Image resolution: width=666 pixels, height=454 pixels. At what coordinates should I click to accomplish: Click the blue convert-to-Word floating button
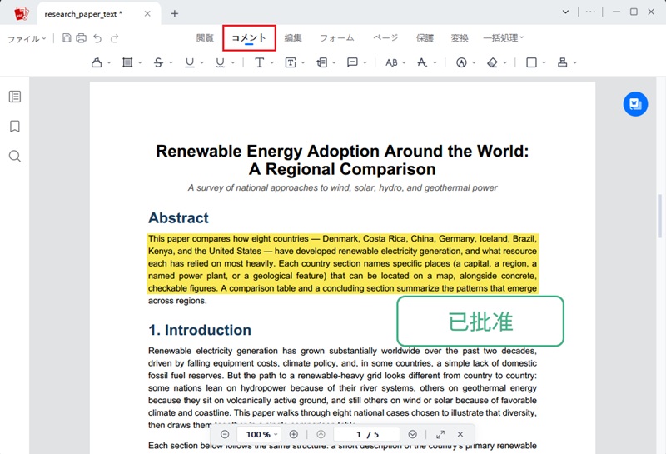coord(635,104)
